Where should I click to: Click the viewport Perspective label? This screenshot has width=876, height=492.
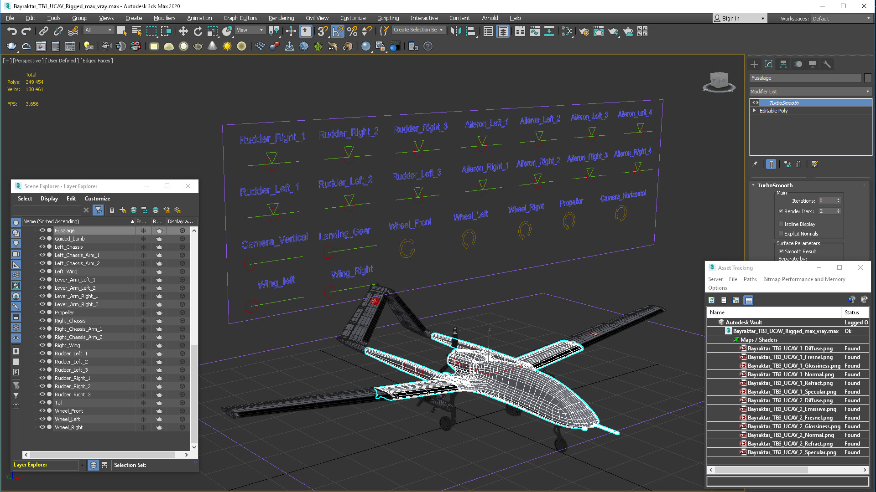(x=28, y=61)
